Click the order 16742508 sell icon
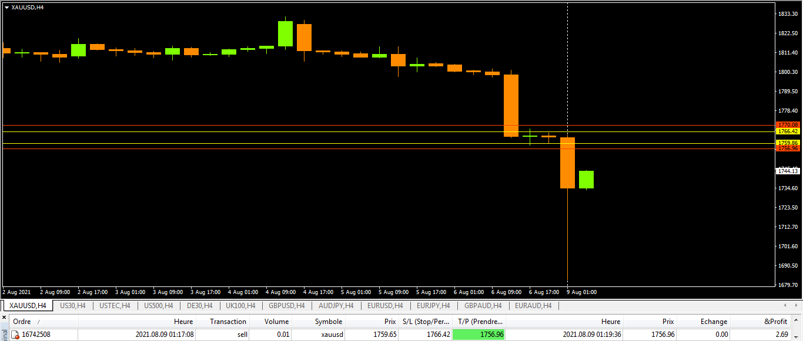The image size is (803, 341). (x=16, y=335)
